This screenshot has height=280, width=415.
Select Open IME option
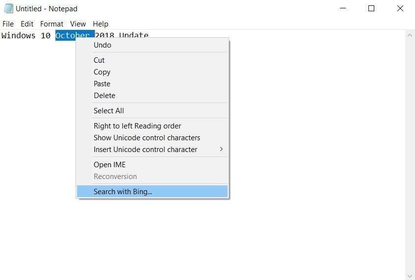coord(109,165)
